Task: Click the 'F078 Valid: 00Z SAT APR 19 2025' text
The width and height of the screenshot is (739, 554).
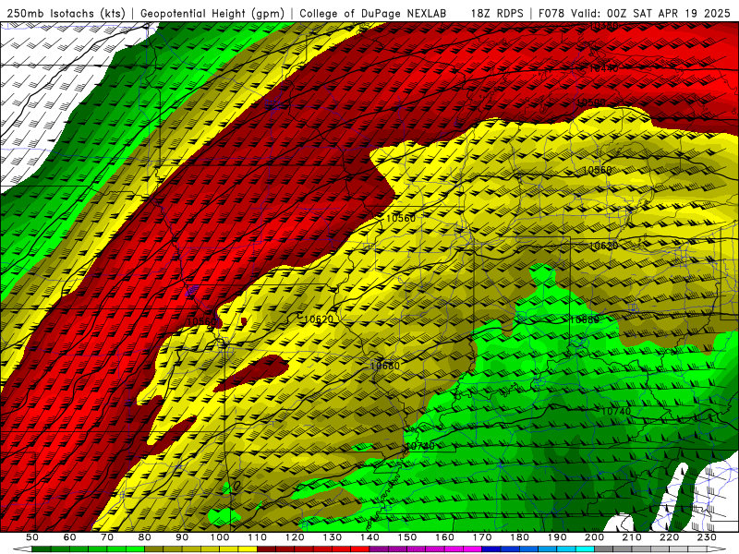Action: tap(634, 13)
